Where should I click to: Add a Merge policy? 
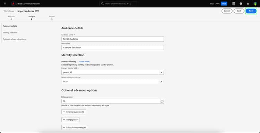click(70, 119)
